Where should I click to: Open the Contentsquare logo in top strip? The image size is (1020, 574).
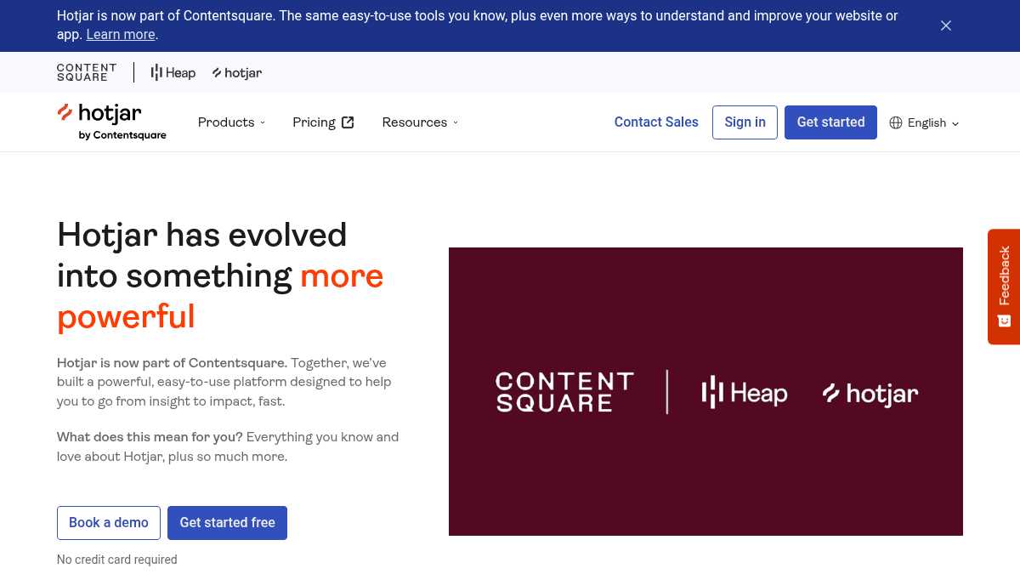87,72
